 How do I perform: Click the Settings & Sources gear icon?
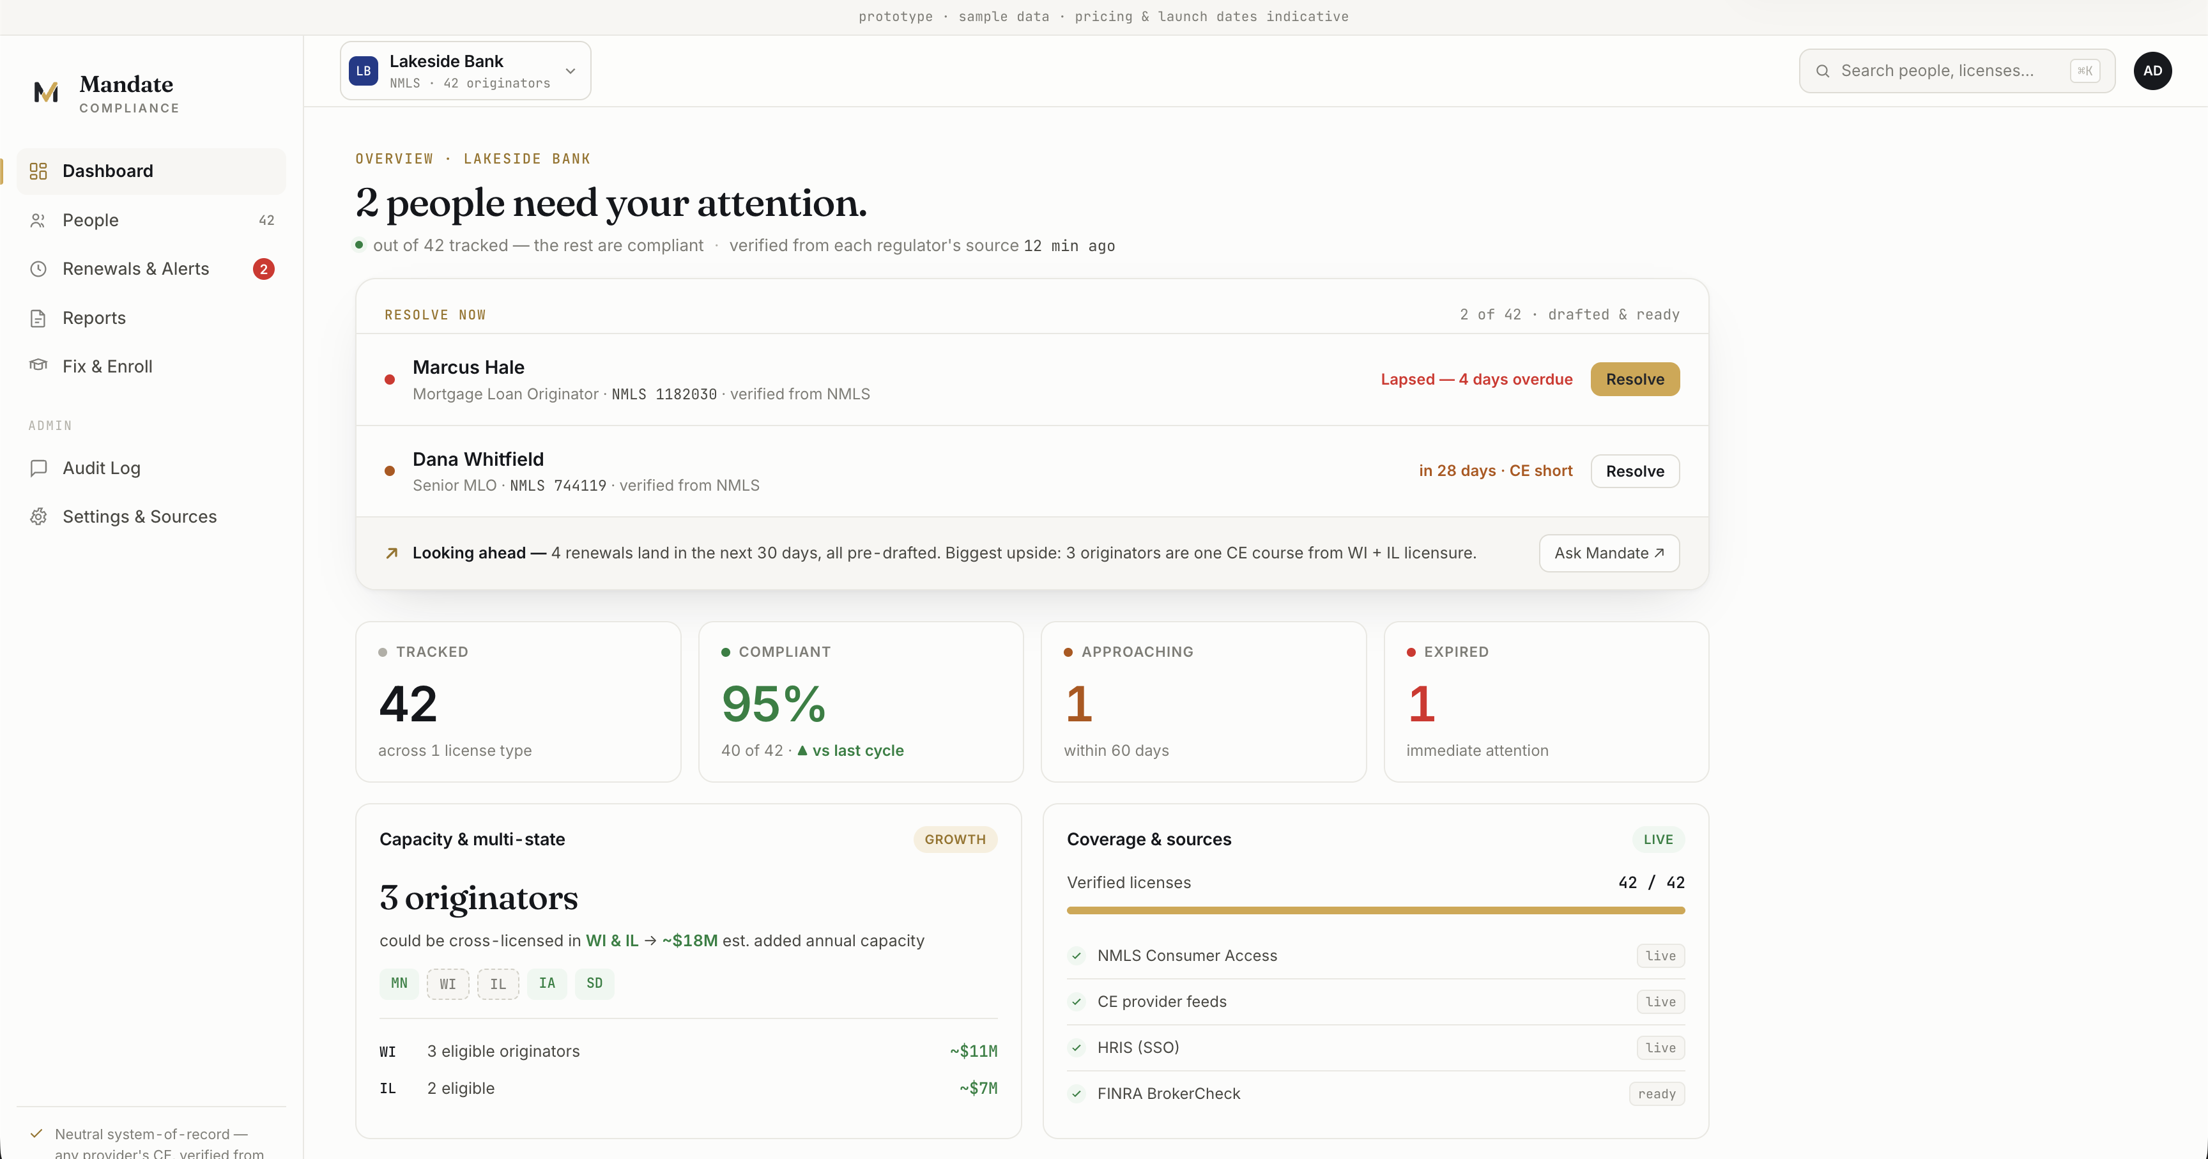[38, 517]
